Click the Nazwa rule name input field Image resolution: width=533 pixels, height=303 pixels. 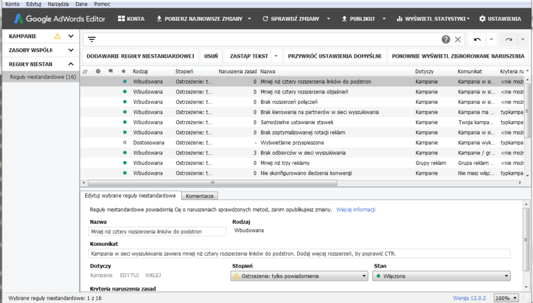(157, 231)
